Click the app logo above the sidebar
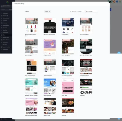Image resolution: width=122 pixels, height=121 pixels. point(7,2)
